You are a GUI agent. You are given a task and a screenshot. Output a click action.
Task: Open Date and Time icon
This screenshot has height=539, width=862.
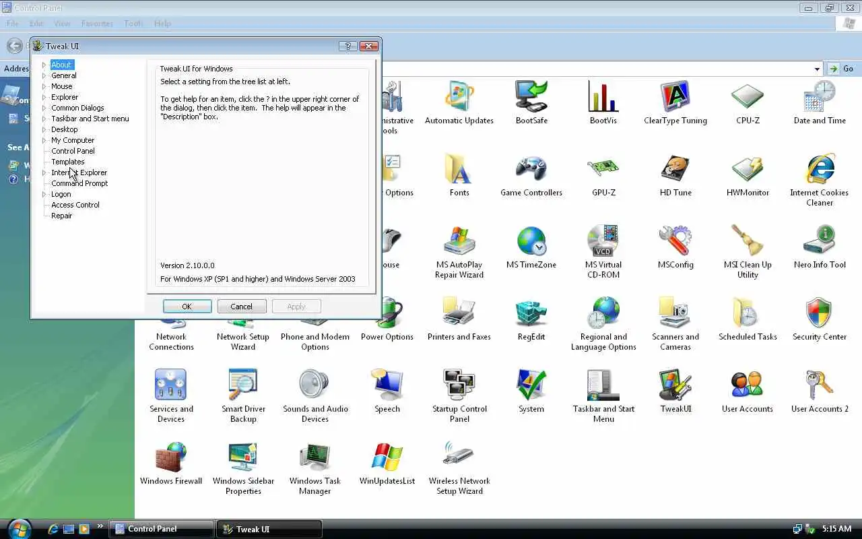pyautogui.click(x=820, y=96)
